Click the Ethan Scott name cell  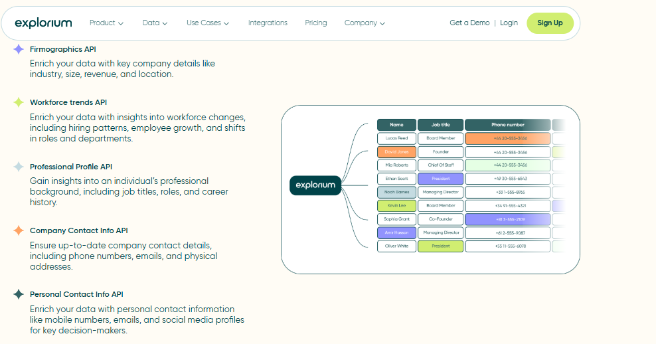click(396, 179)
